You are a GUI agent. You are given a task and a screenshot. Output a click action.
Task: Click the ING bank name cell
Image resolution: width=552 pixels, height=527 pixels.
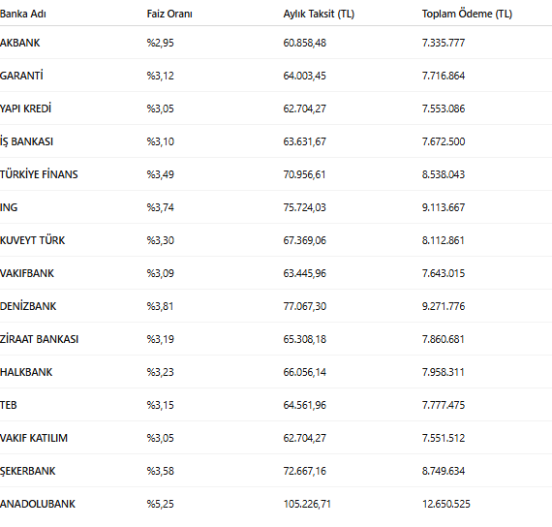click(x=9, y=207)
